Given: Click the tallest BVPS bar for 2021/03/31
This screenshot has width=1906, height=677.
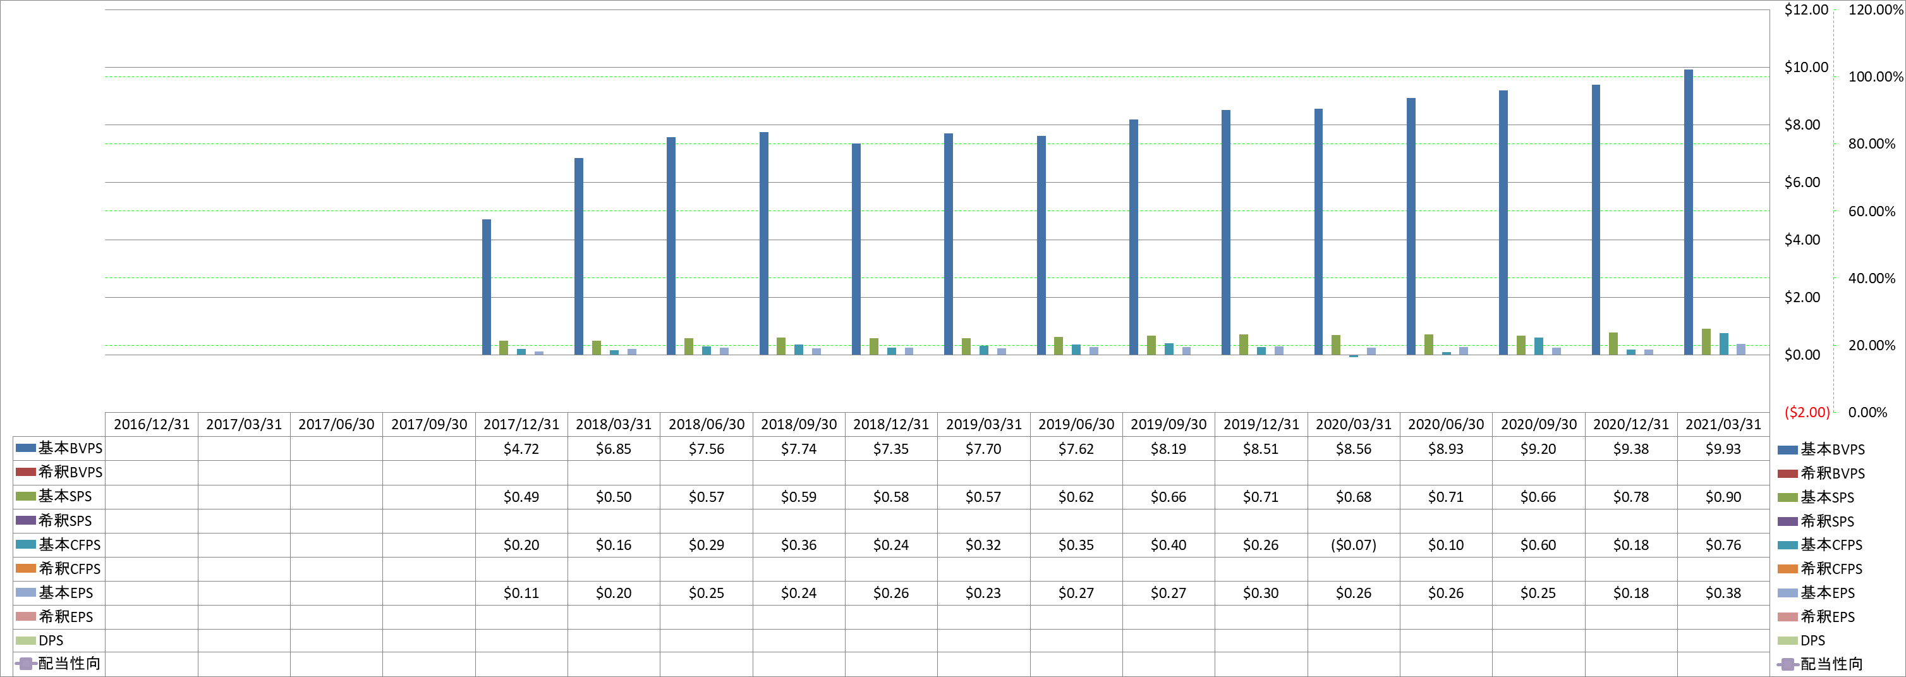Looking at the screenshot, I should coord(1689,212).
